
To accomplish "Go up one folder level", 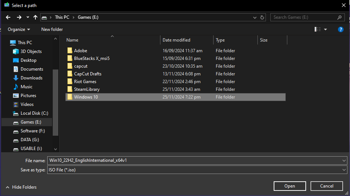I will click(x=35, y=17).
